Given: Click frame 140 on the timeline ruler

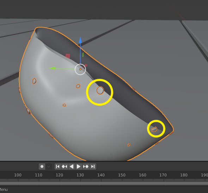Looking at the screenshot, I should click(101, 175).
